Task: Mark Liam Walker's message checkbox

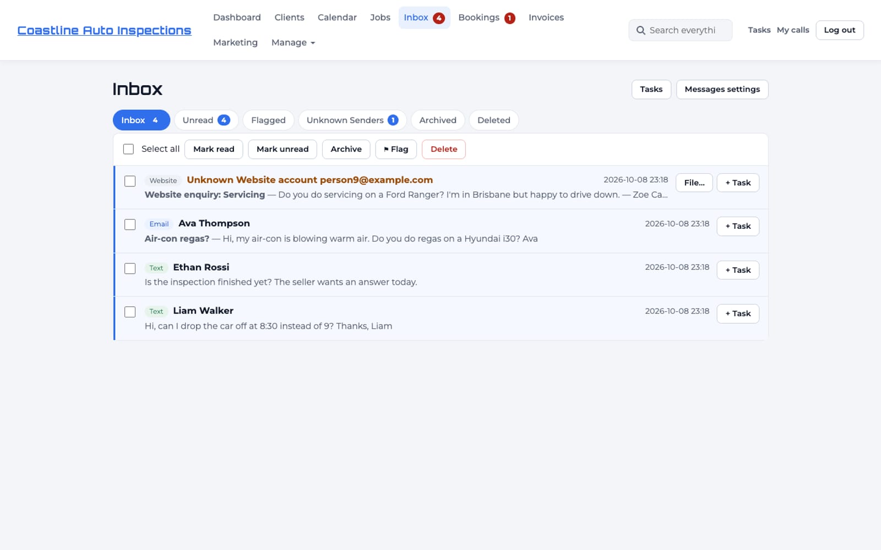Action: 130,312
